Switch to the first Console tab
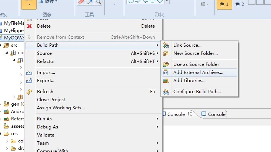Image resolution: width=271 pixels, height=152 pixels. tap(176, 114)
